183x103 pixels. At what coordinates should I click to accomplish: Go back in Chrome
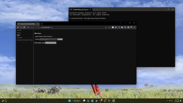[18, 27]
